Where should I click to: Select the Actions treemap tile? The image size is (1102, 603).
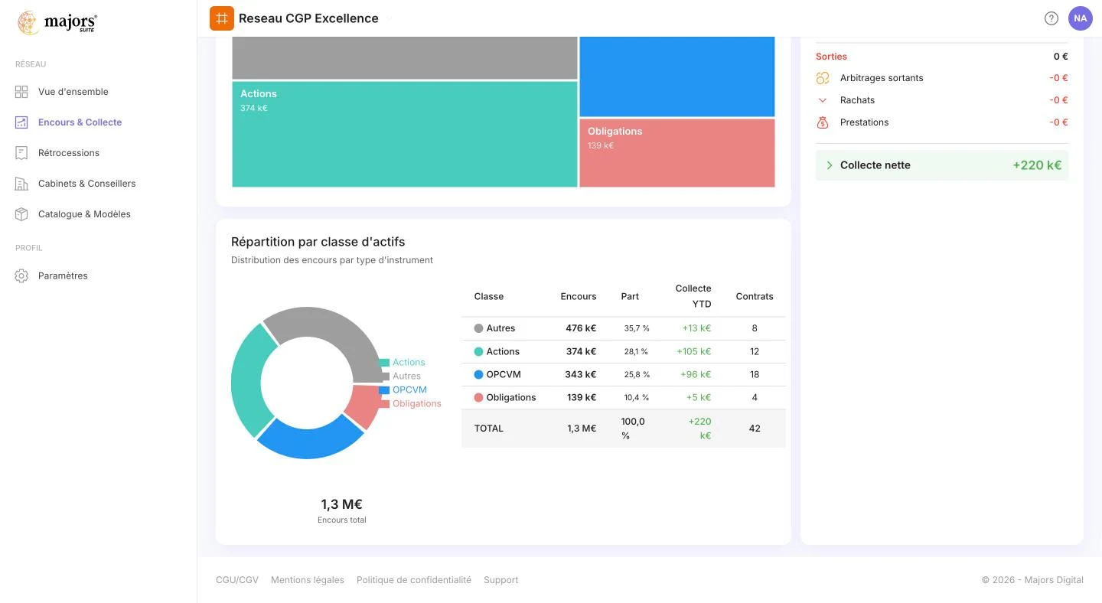[x=405, y=134]
